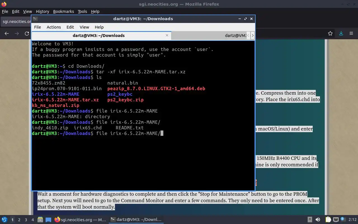Open terminal Edit menu
This screenshot has height=224, width=358.
[70, 27]
